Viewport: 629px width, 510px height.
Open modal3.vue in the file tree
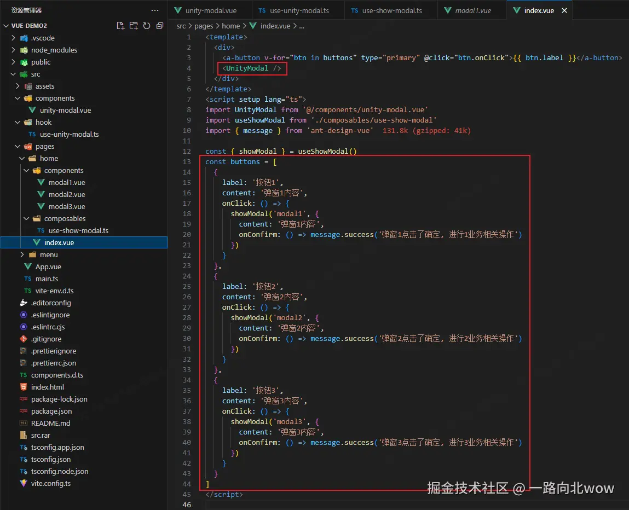pos(84,206)
